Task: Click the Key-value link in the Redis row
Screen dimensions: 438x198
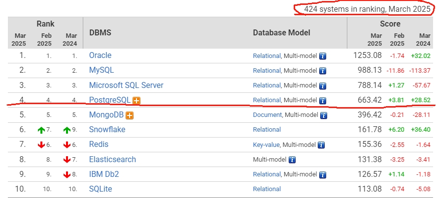Action: click(x=266, y=144)
